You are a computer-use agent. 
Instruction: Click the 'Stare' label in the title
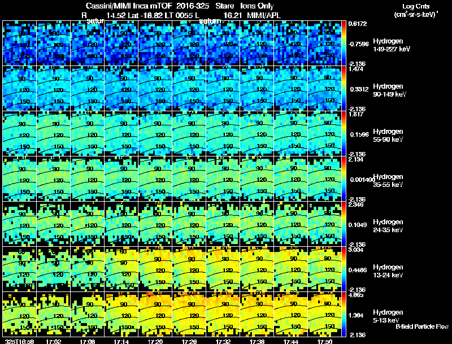pos(224,6)
